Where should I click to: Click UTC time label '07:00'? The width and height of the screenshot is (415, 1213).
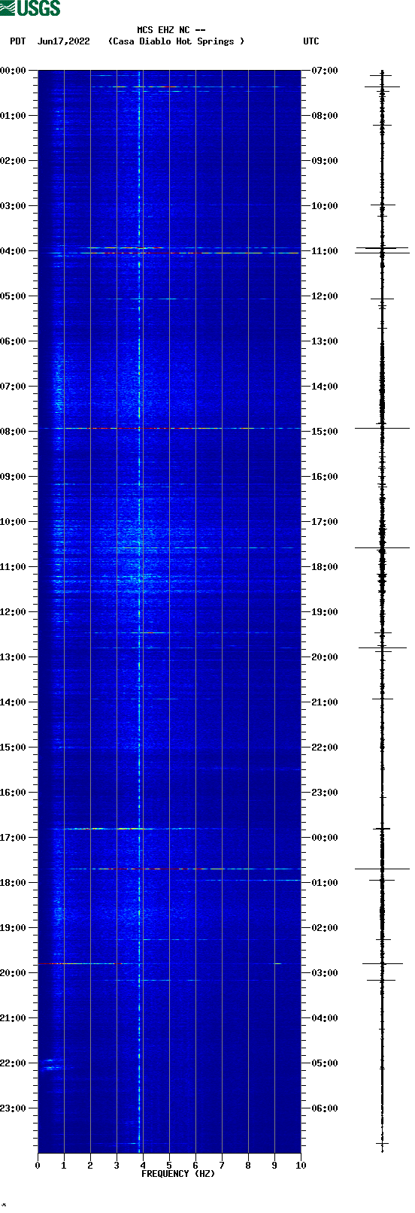coord(325,71)
